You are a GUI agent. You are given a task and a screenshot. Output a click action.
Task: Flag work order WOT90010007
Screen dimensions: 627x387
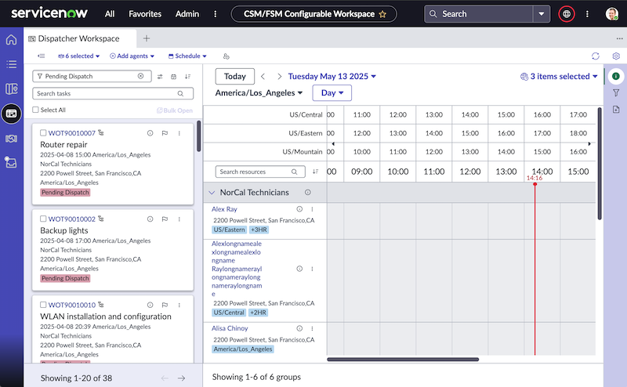[165, 133]
